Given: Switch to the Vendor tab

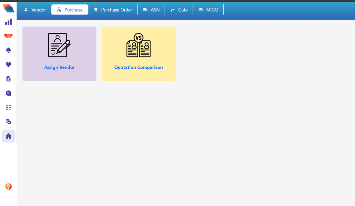Looking at the screenshot, I should 35,10.
